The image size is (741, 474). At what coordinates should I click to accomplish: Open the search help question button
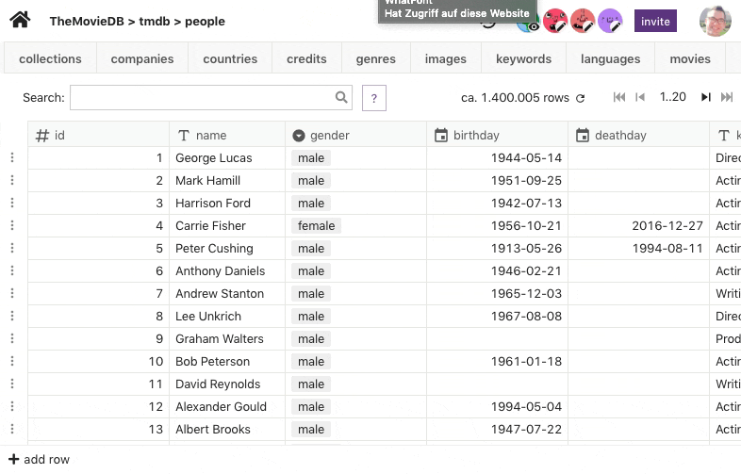click(x=374, y=98)
